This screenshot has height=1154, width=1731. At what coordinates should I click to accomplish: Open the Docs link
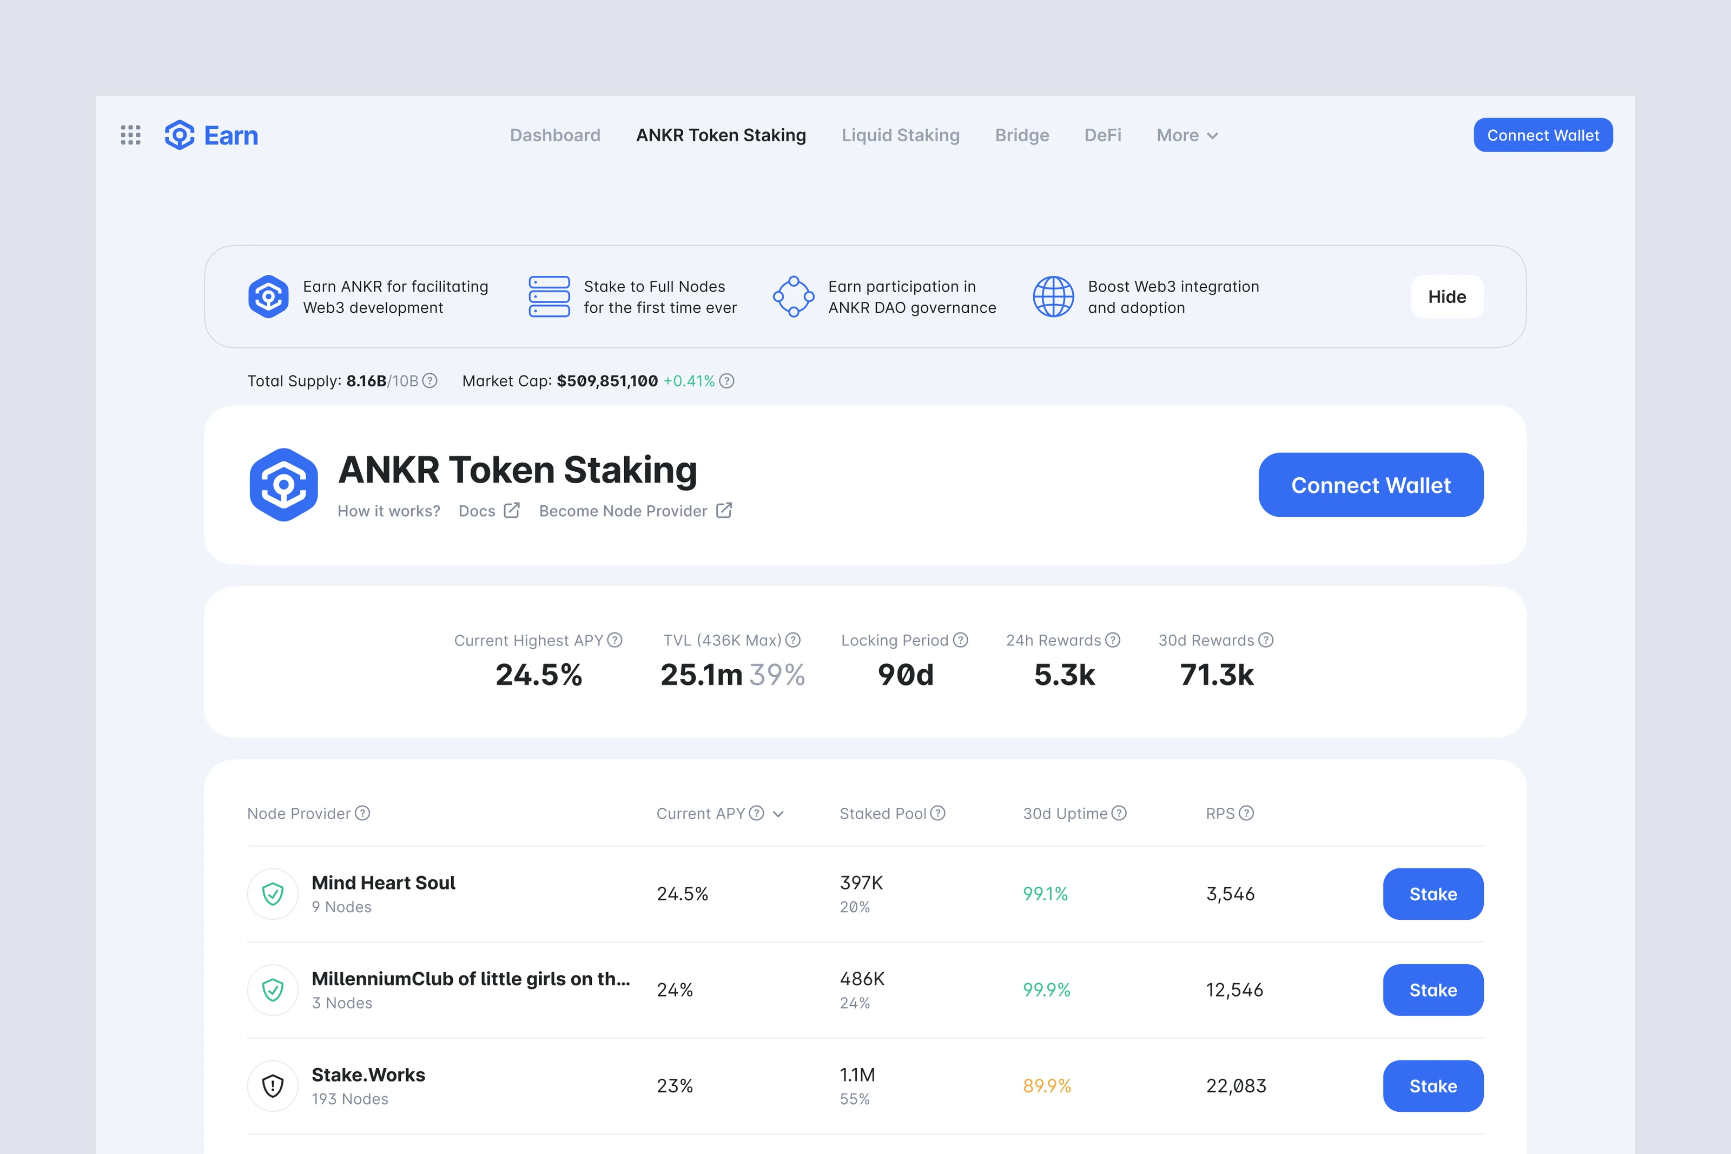(x=477, y=511)
